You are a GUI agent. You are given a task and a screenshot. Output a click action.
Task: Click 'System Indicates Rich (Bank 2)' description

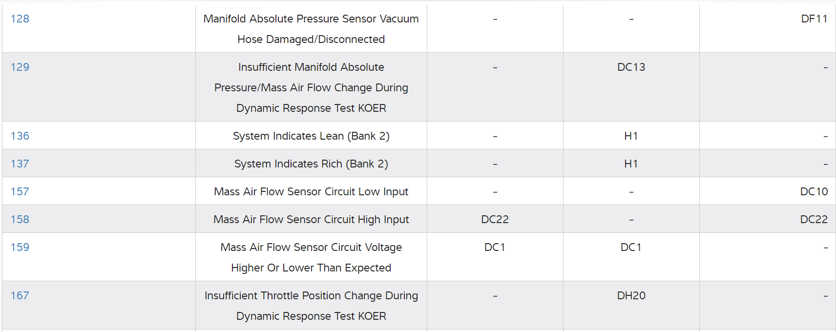click(x=311, y=164)
